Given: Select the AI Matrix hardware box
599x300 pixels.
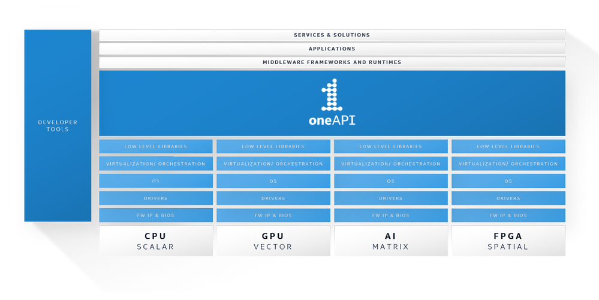Looking at the screenshot, I should (x=391, y=241).
